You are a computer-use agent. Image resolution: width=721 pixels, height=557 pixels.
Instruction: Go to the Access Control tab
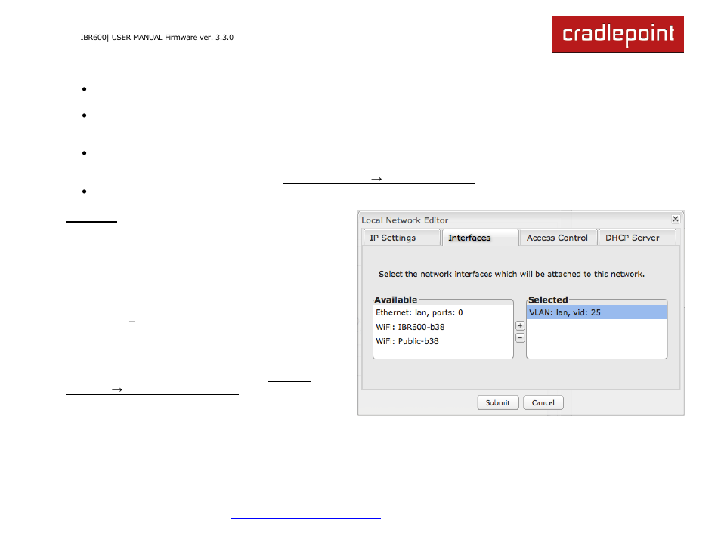tap(559, 238)
